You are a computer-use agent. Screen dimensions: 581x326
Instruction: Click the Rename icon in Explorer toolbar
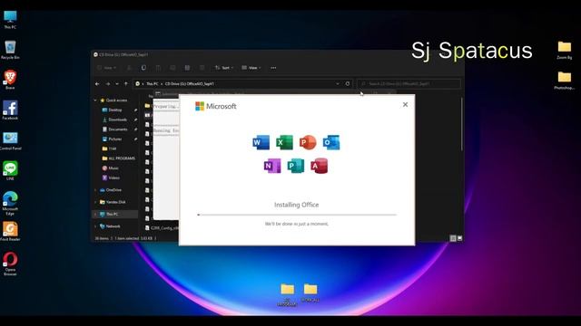(172, 68)
